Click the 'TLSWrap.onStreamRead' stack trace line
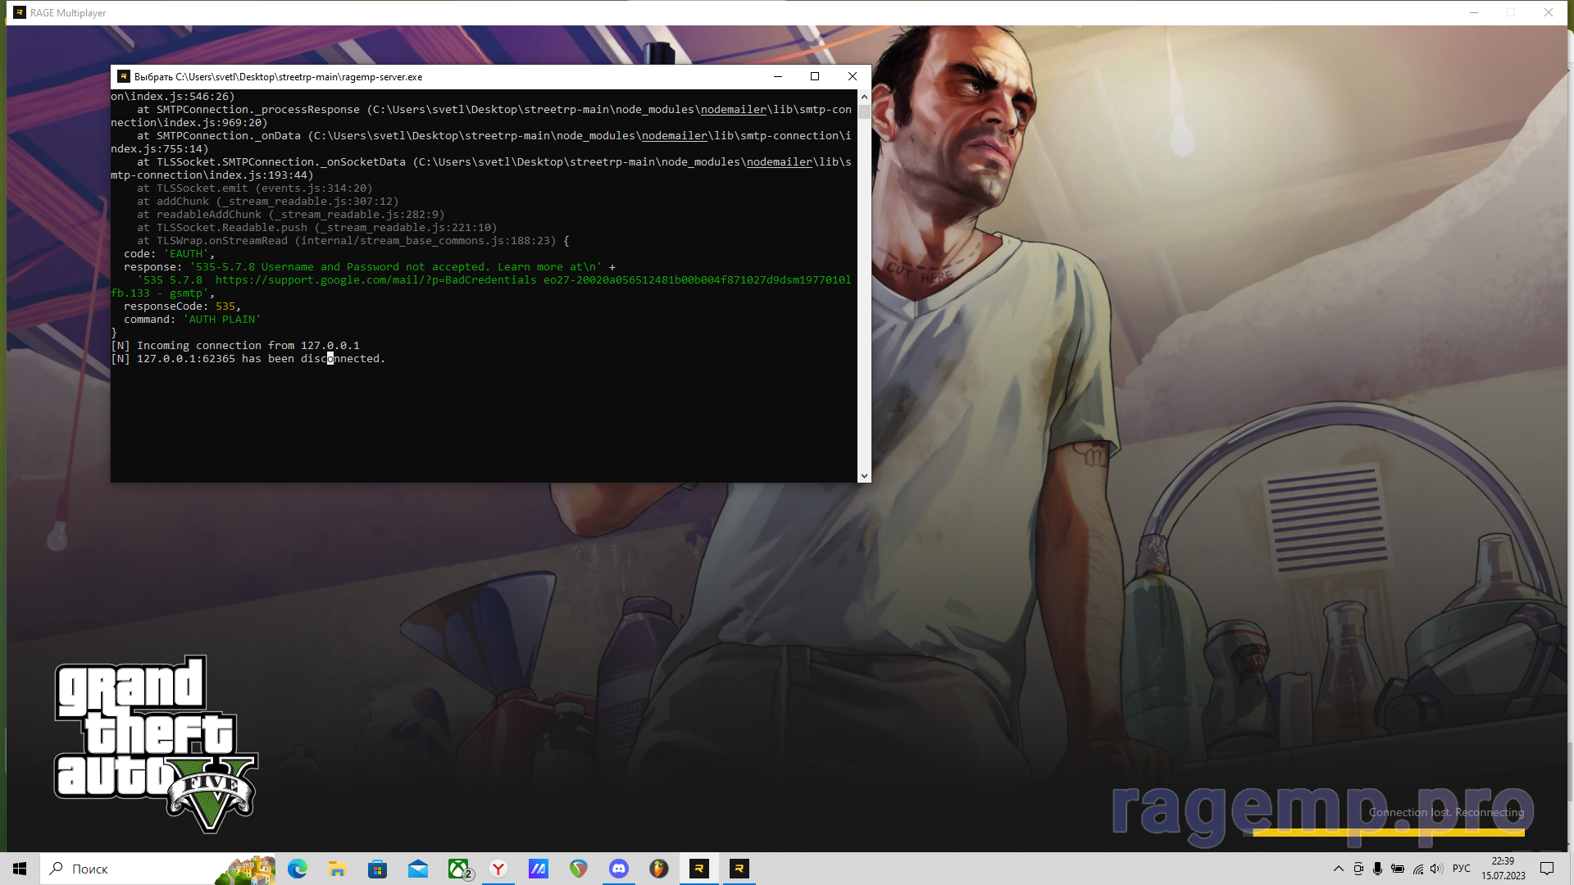1574x885 pixels. 353,241
